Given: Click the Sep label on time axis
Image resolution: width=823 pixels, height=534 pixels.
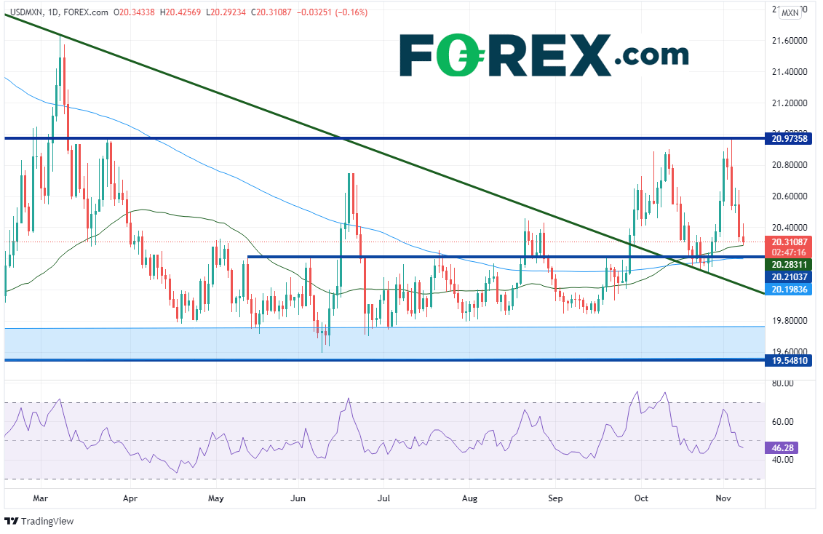Looking at the screenshot, I should click(x=554, y=498).
